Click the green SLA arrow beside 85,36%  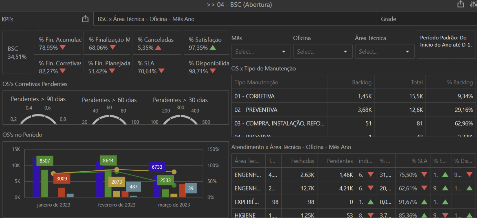pos(424,215)
